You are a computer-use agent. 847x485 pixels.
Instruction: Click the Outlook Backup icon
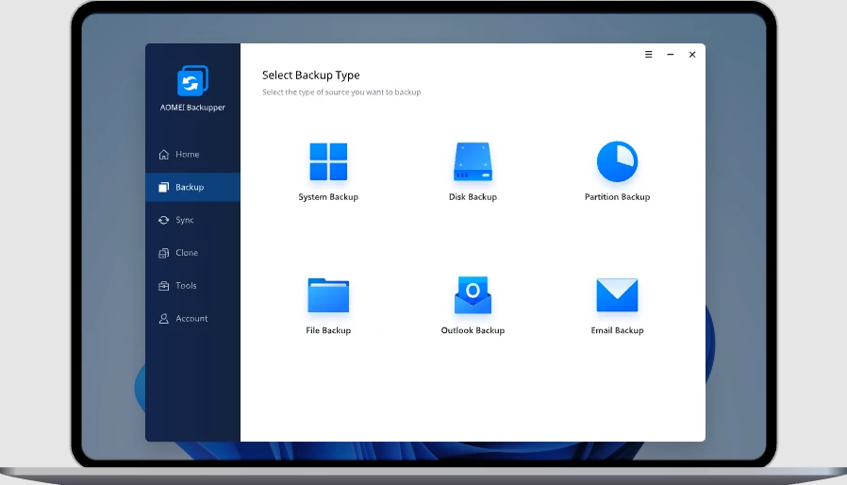click(473, 295)
